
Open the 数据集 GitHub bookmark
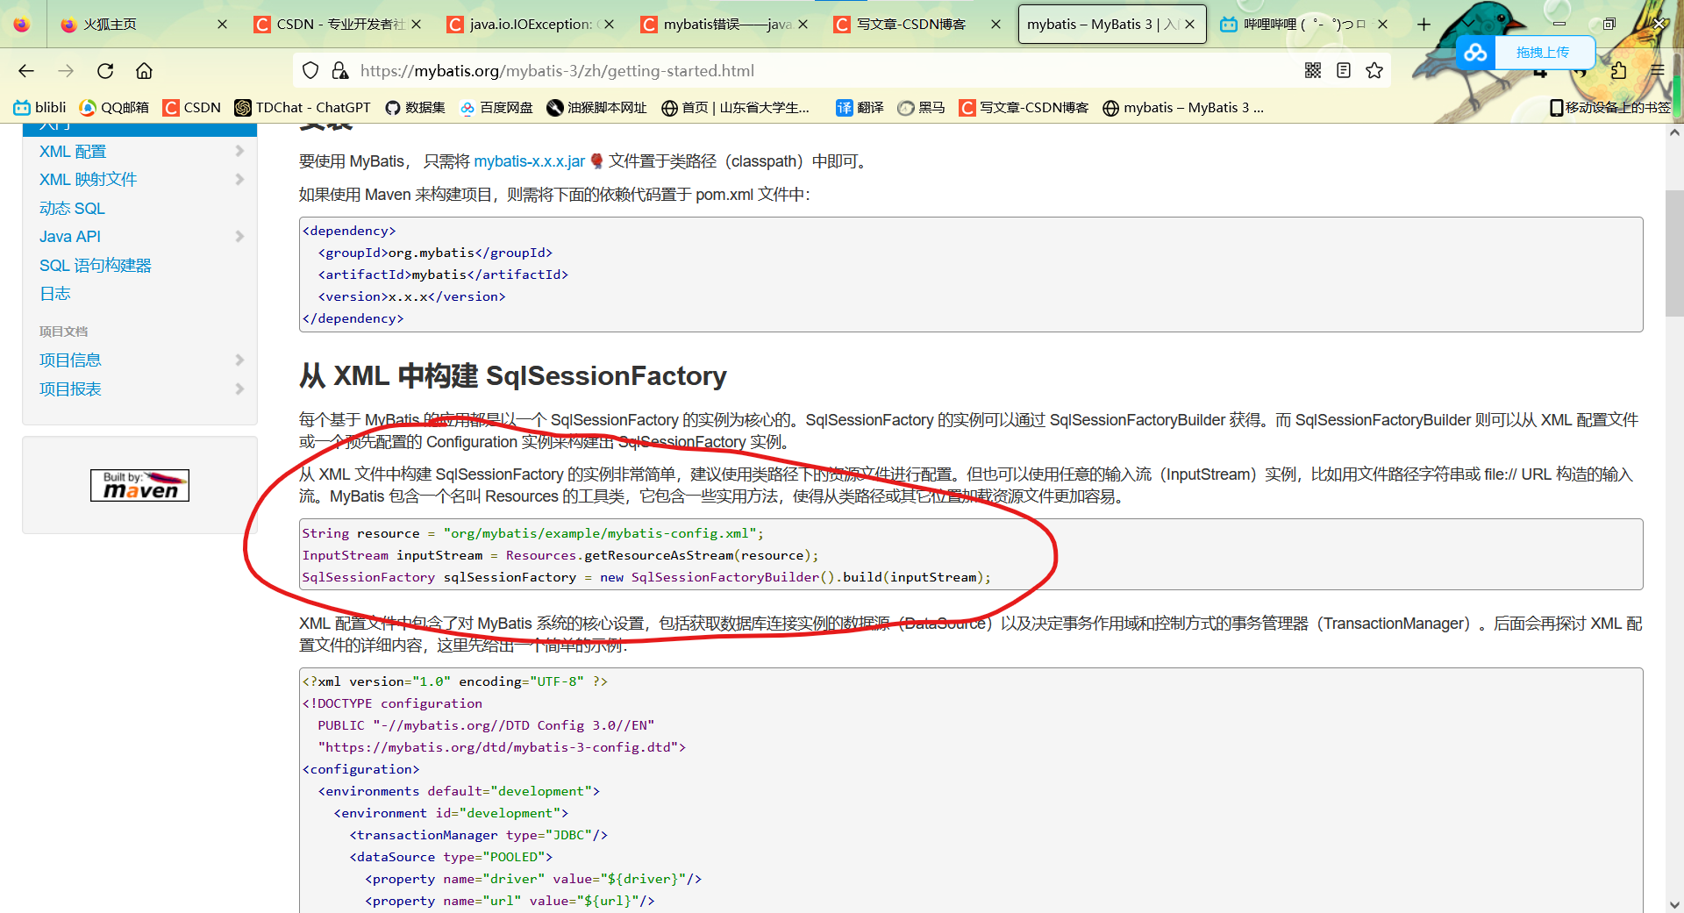point(416,108)
